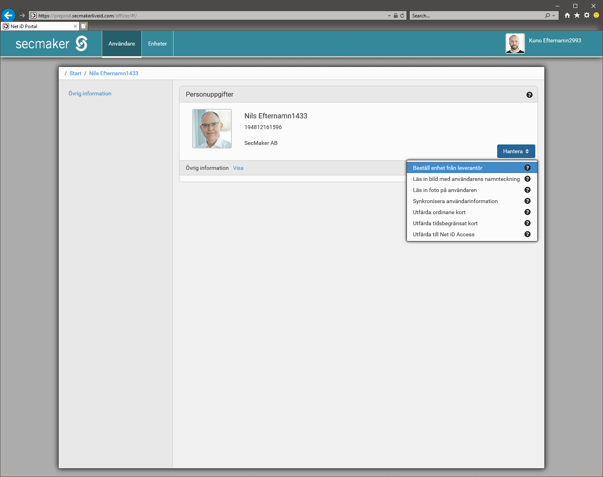Click Nils Efternamn1433 profile photo
Viewport: 603px width, 477px height.
[x=212, y=129]
